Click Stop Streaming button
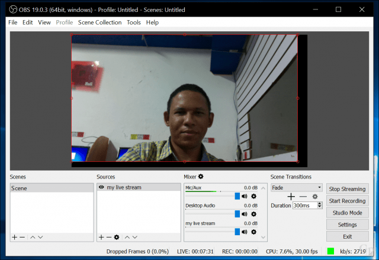The width and height of the screenshot is (379, 260). tap(348, 189)
